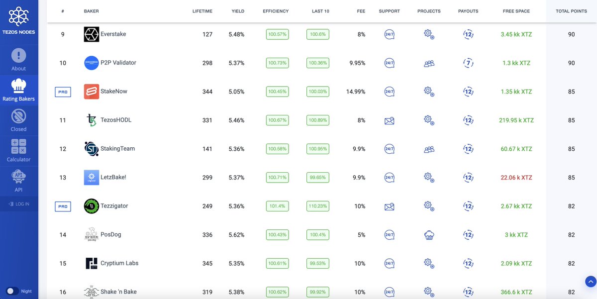Click Shake 'n Bake free space 366.6 k XTZ

click(516, 292)
